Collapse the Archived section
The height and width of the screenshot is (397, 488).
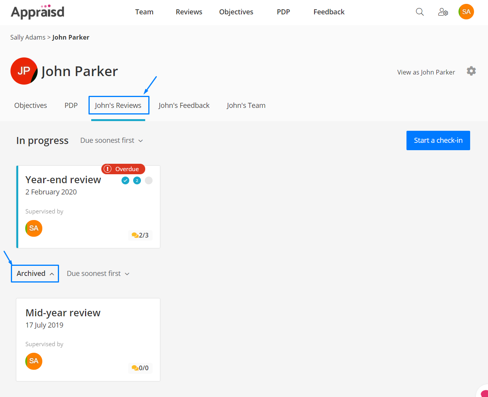[35, 274]
